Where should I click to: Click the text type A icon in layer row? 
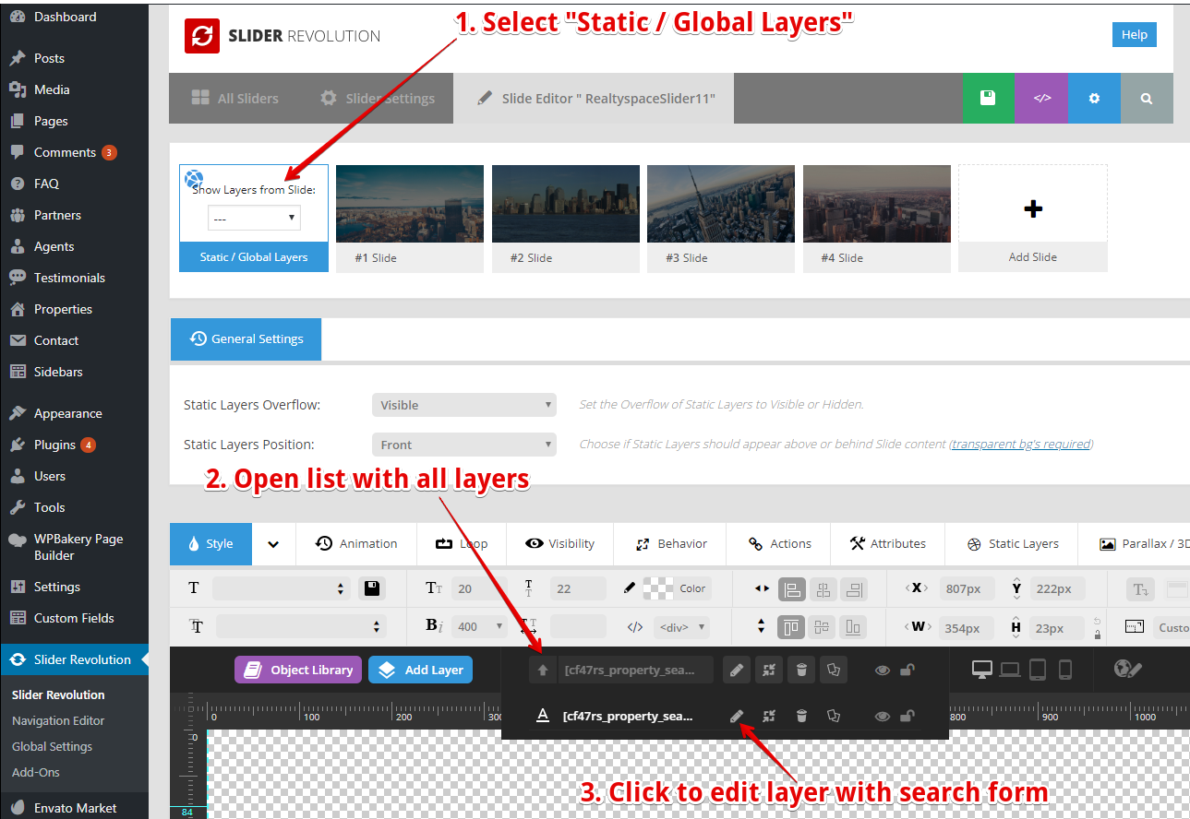543,716
